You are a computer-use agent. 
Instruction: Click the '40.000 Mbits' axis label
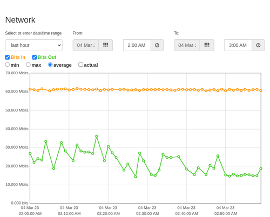(17, 129)
